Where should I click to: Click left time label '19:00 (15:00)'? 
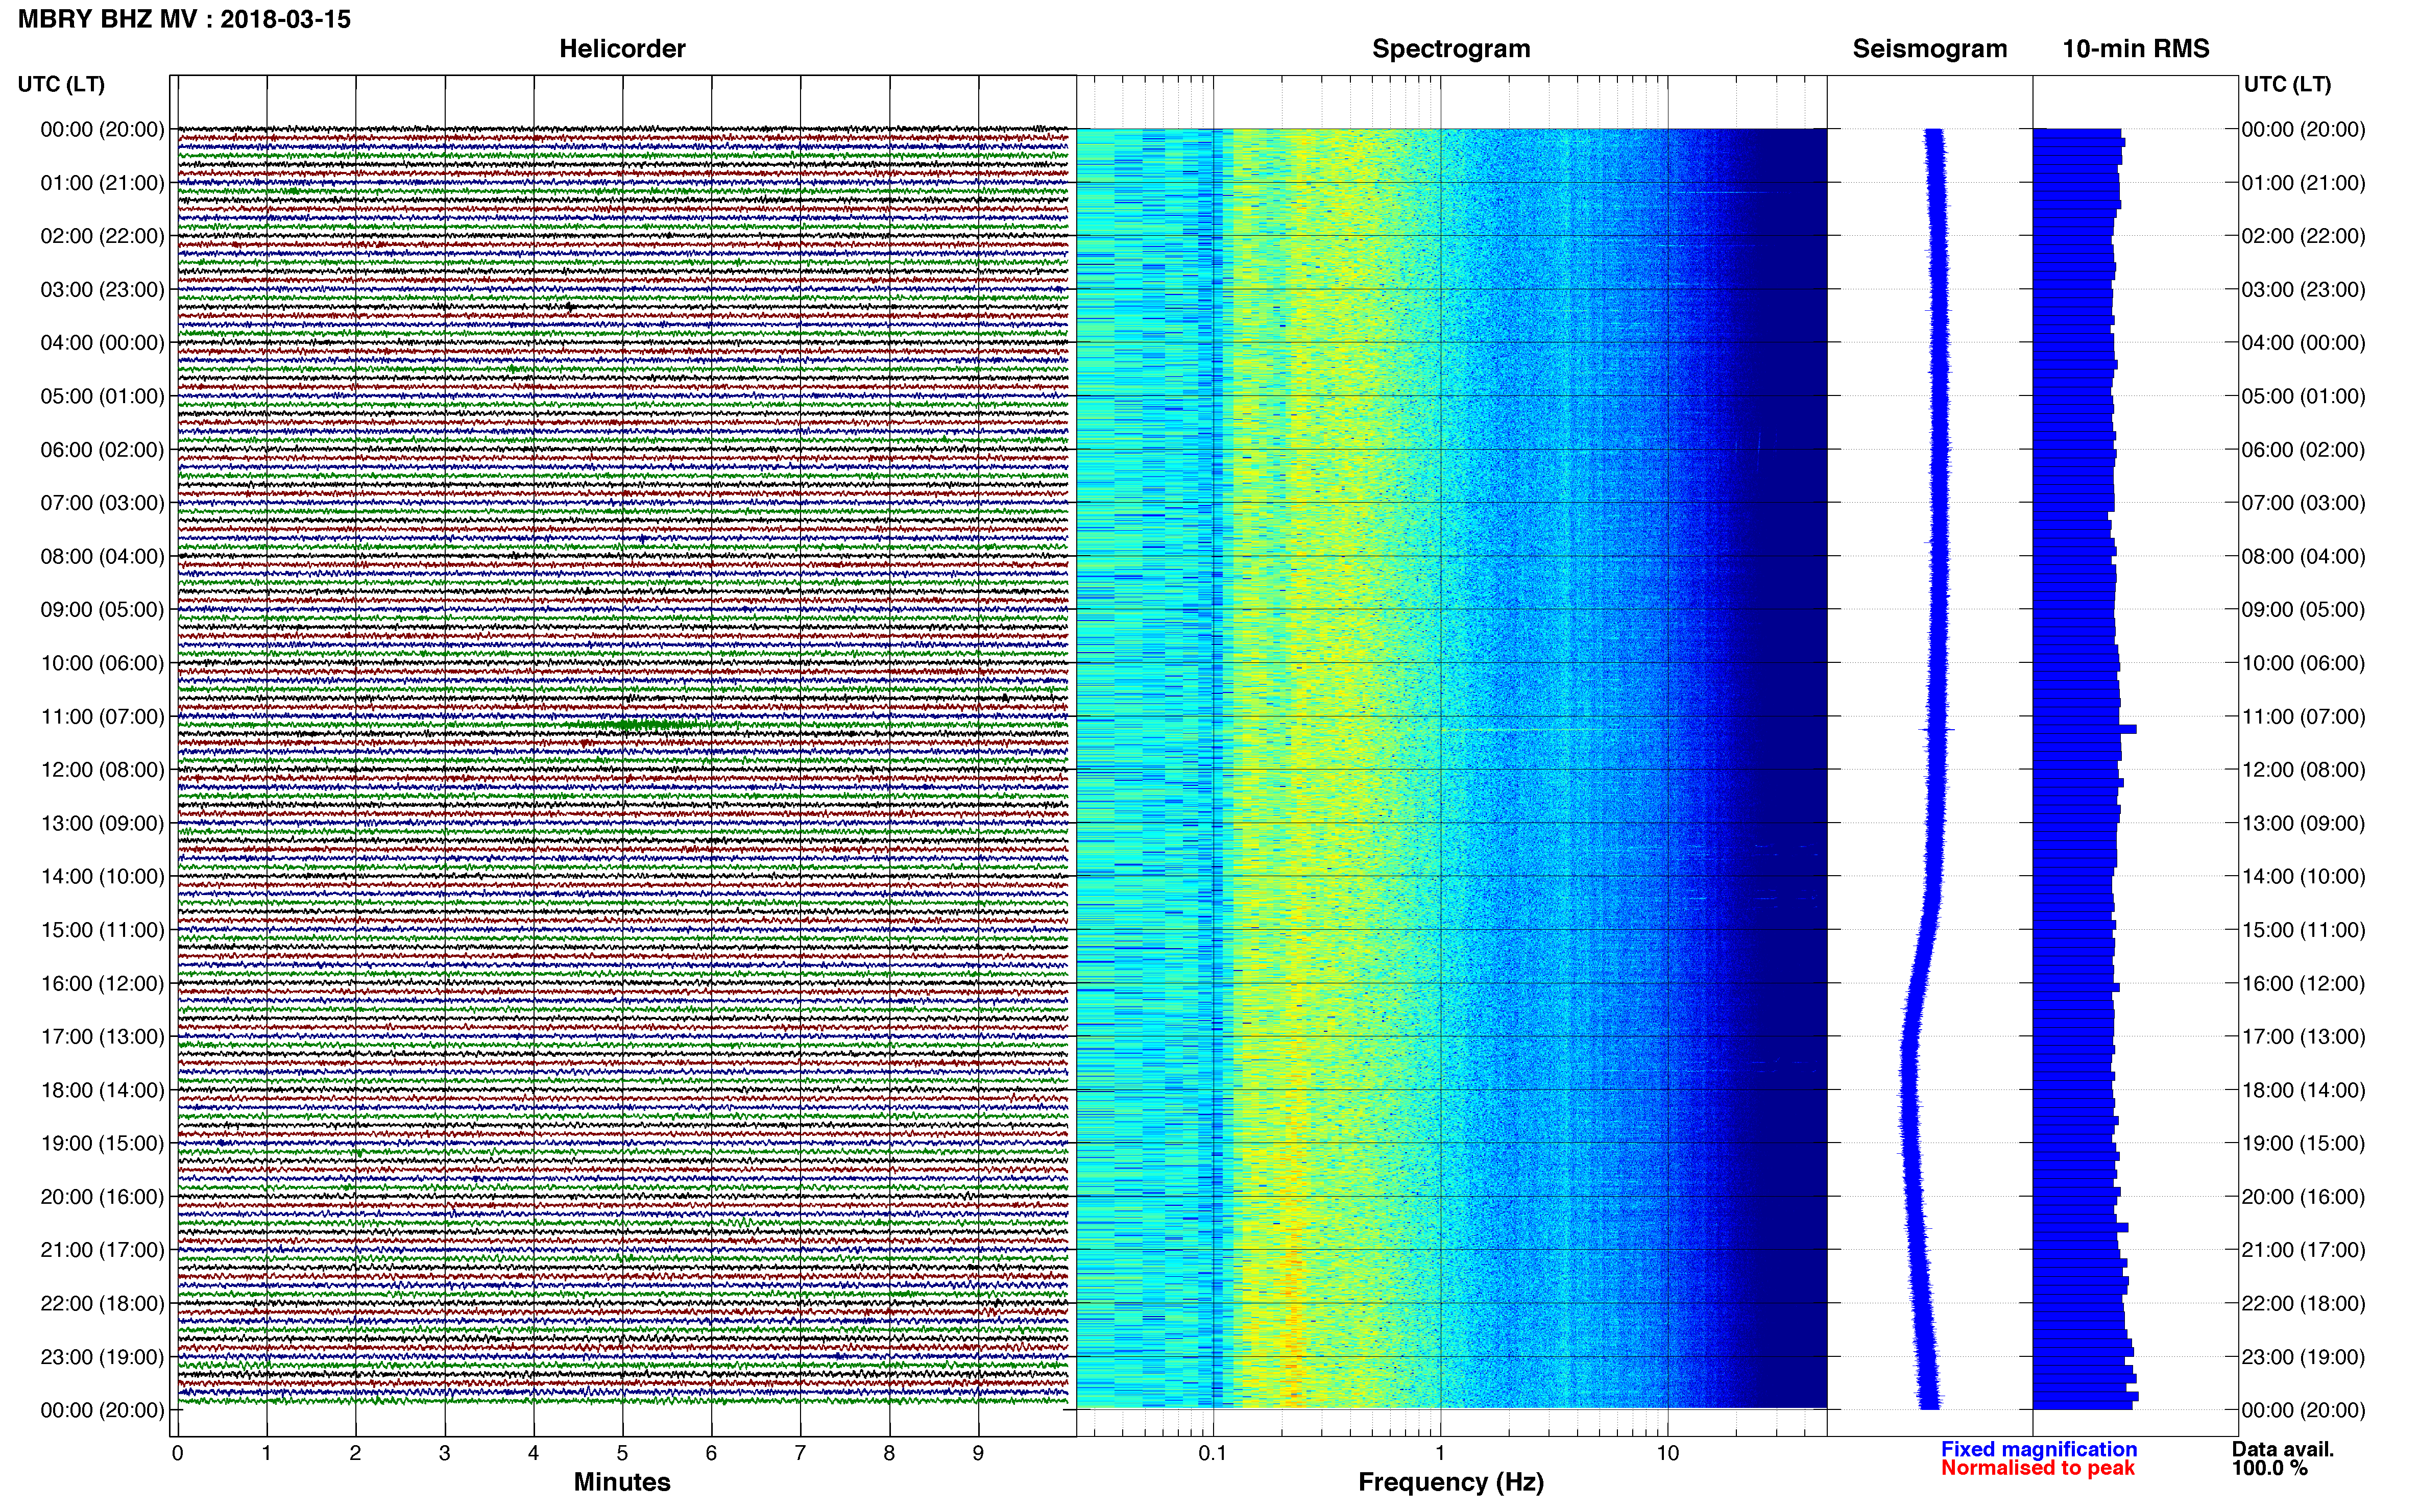(102, 1143)
